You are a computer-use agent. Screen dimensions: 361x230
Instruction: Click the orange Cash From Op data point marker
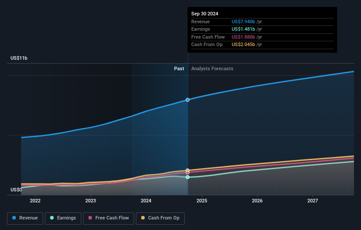coord(188,170)
